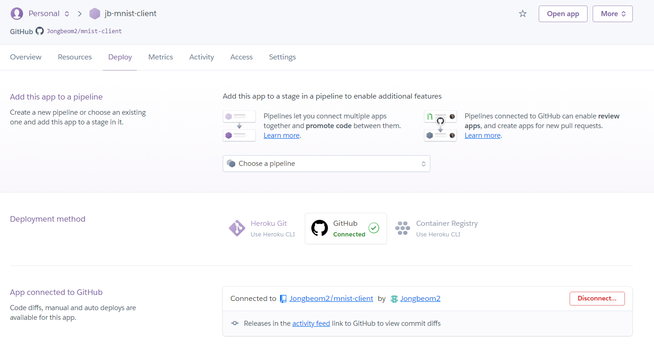Click the Heroku Git logo icon
This screenshot has height=353, width=654.
point(237,228)
